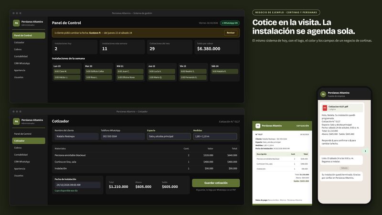382x215 pixels.
Task: Click the PA avatar in phone chat header
Action: (x=323, y=94)
